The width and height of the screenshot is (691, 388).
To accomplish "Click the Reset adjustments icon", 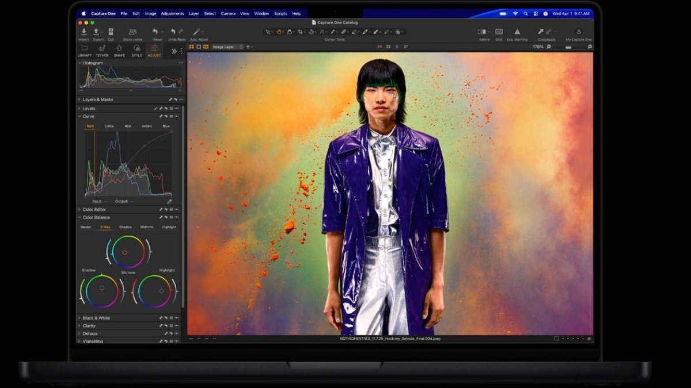I will tap(155, 32).
